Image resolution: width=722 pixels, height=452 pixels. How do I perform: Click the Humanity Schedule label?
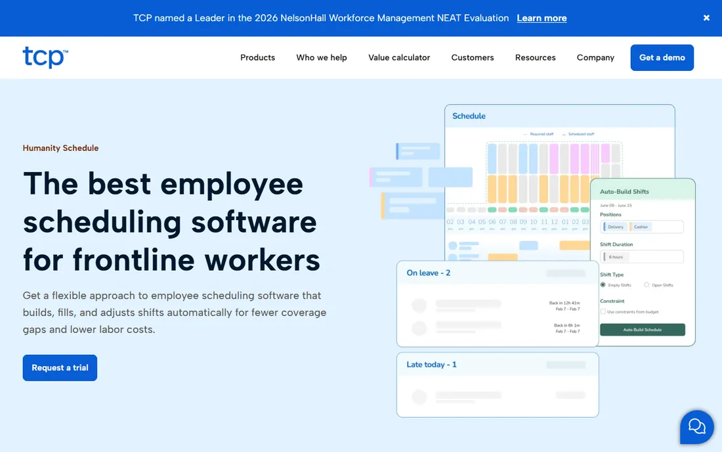pyautogui.click(x=60, y=148)
